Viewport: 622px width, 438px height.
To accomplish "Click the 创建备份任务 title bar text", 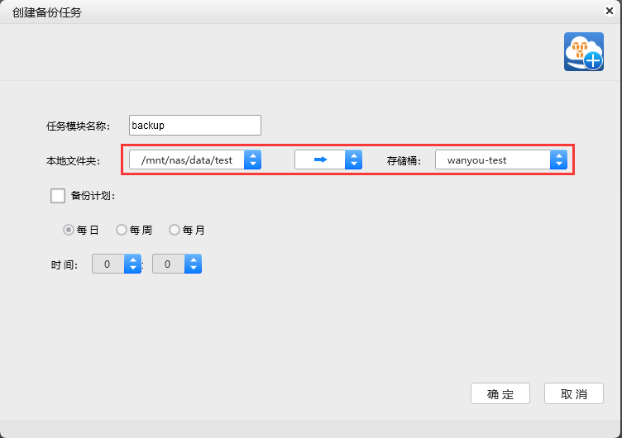I will (x=47, y=12).
